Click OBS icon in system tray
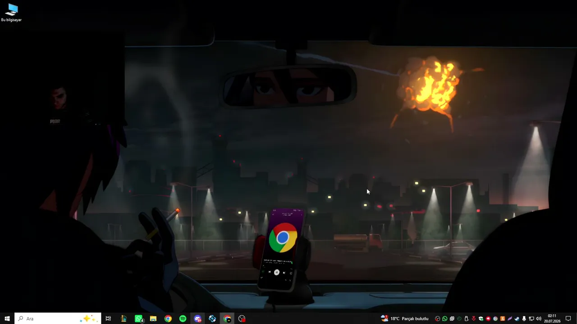The height and width of the screenshot is (324, 577). (x=437, y=319)
